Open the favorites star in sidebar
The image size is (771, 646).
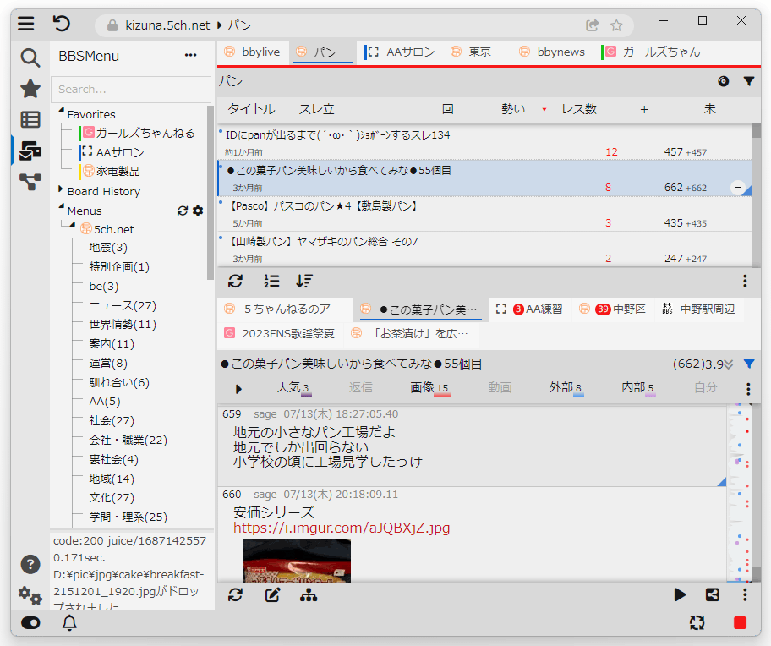(30, 89)
